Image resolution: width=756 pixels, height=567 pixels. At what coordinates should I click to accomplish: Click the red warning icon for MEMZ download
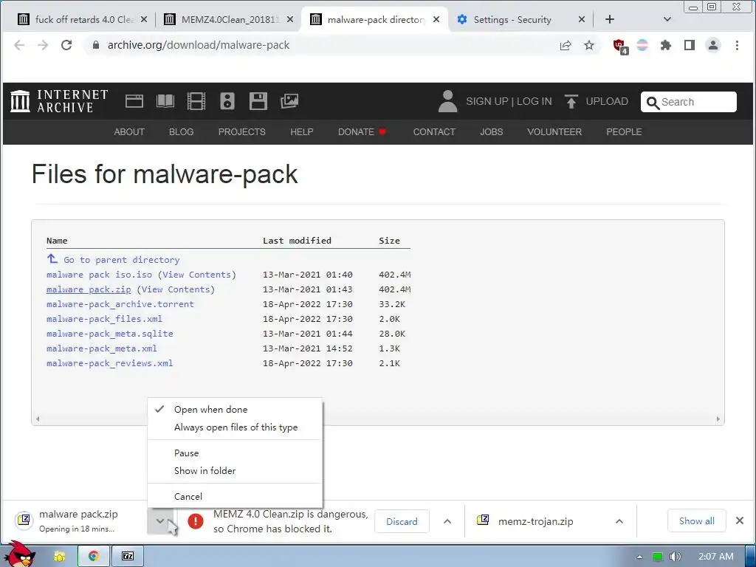tap(196, 521)
